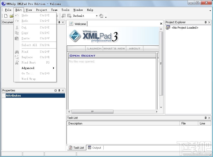Select the Welcome document tab
213x157 pixels.
coord(78,24)
